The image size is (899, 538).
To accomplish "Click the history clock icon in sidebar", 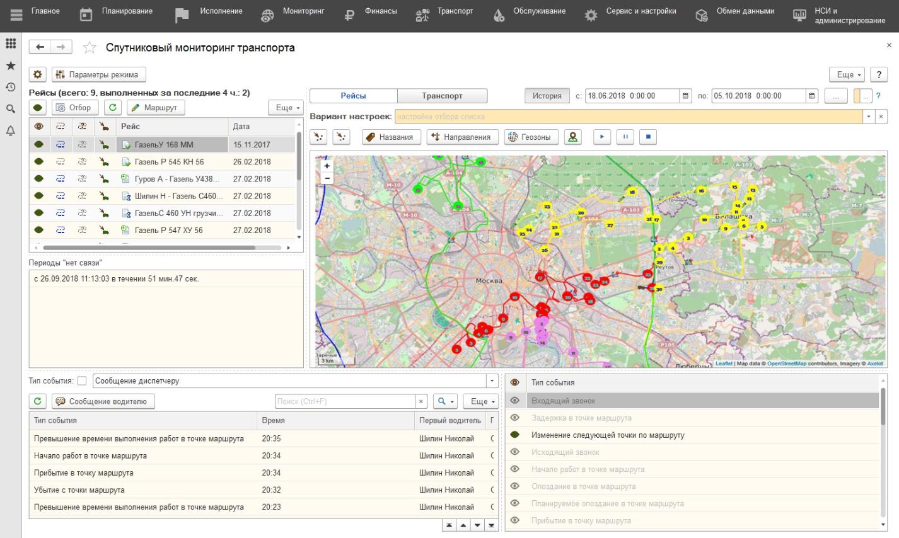I will [x=11, y=87].
